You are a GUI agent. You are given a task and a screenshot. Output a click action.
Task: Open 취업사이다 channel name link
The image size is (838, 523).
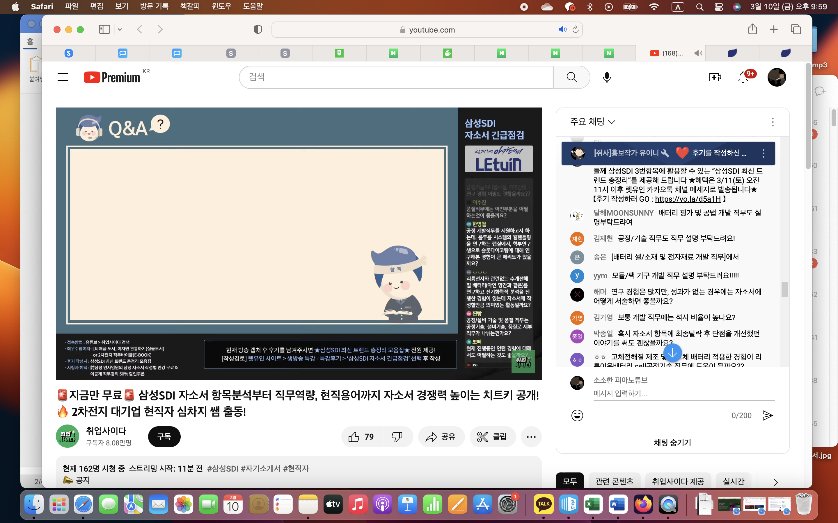point(106,431)
